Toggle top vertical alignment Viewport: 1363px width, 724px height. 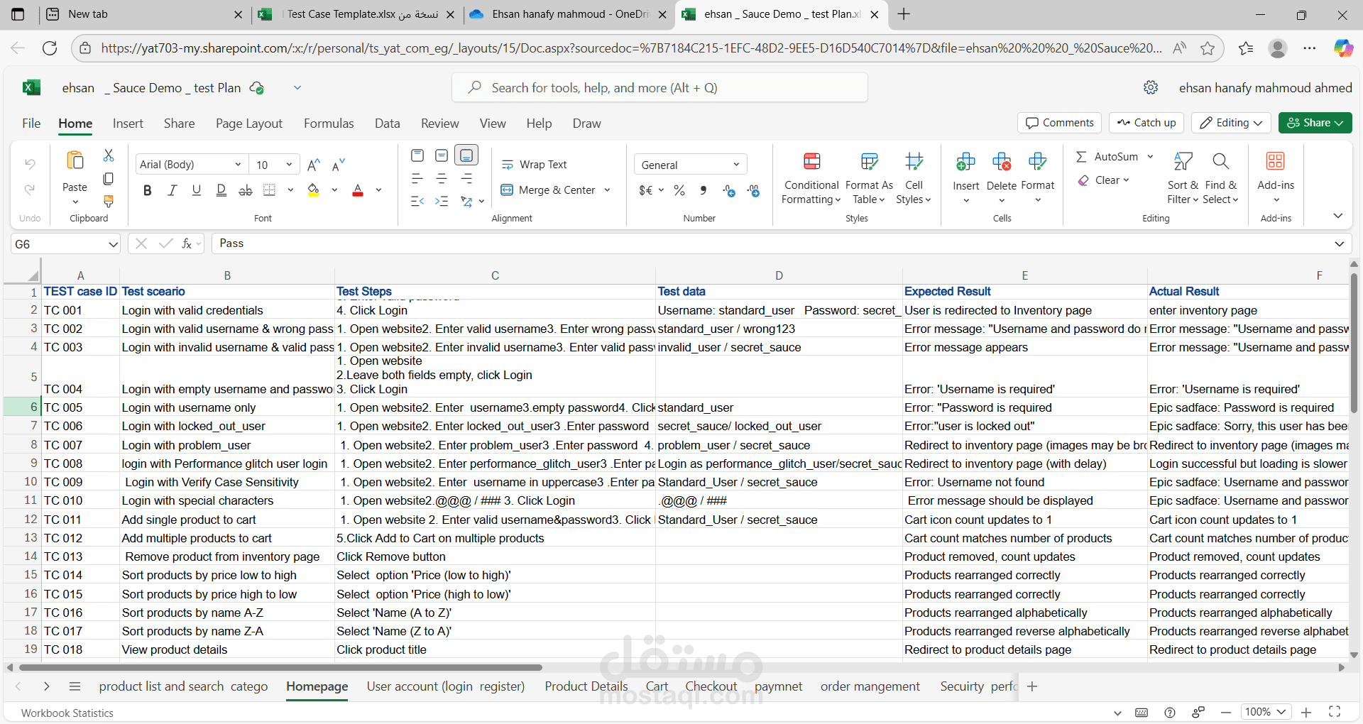tap(417, 155)
